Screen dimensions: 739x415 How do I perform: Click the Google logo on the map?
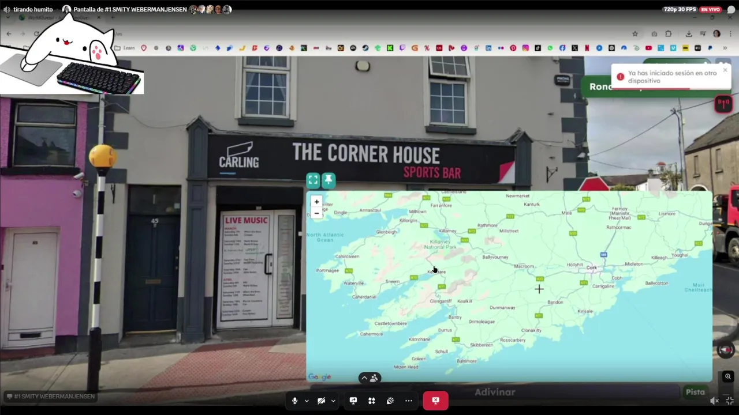319,377
